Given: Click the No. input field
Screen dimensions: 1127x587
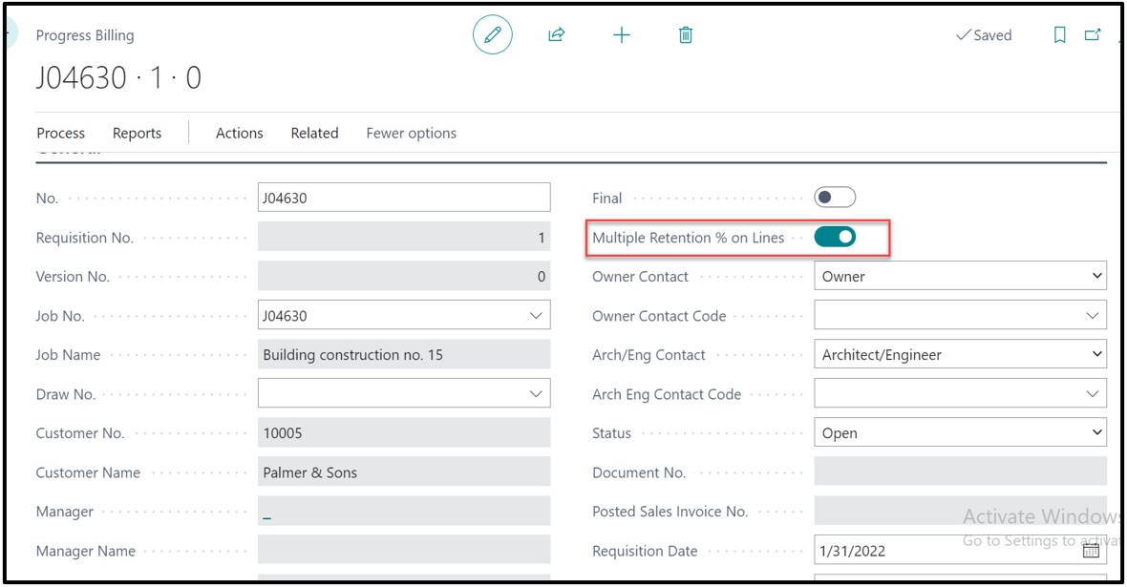Looking at the screenshot, I should tap(403, 198).
